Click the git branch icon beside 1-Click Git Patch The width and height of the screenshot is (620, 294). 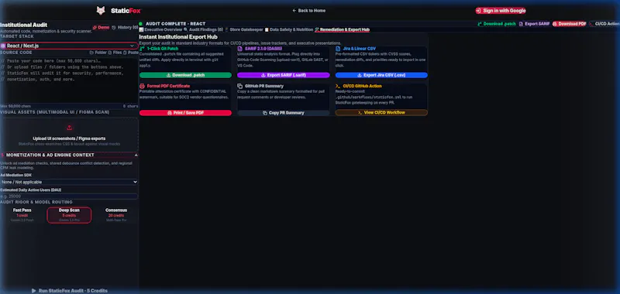tap(142, 49)
